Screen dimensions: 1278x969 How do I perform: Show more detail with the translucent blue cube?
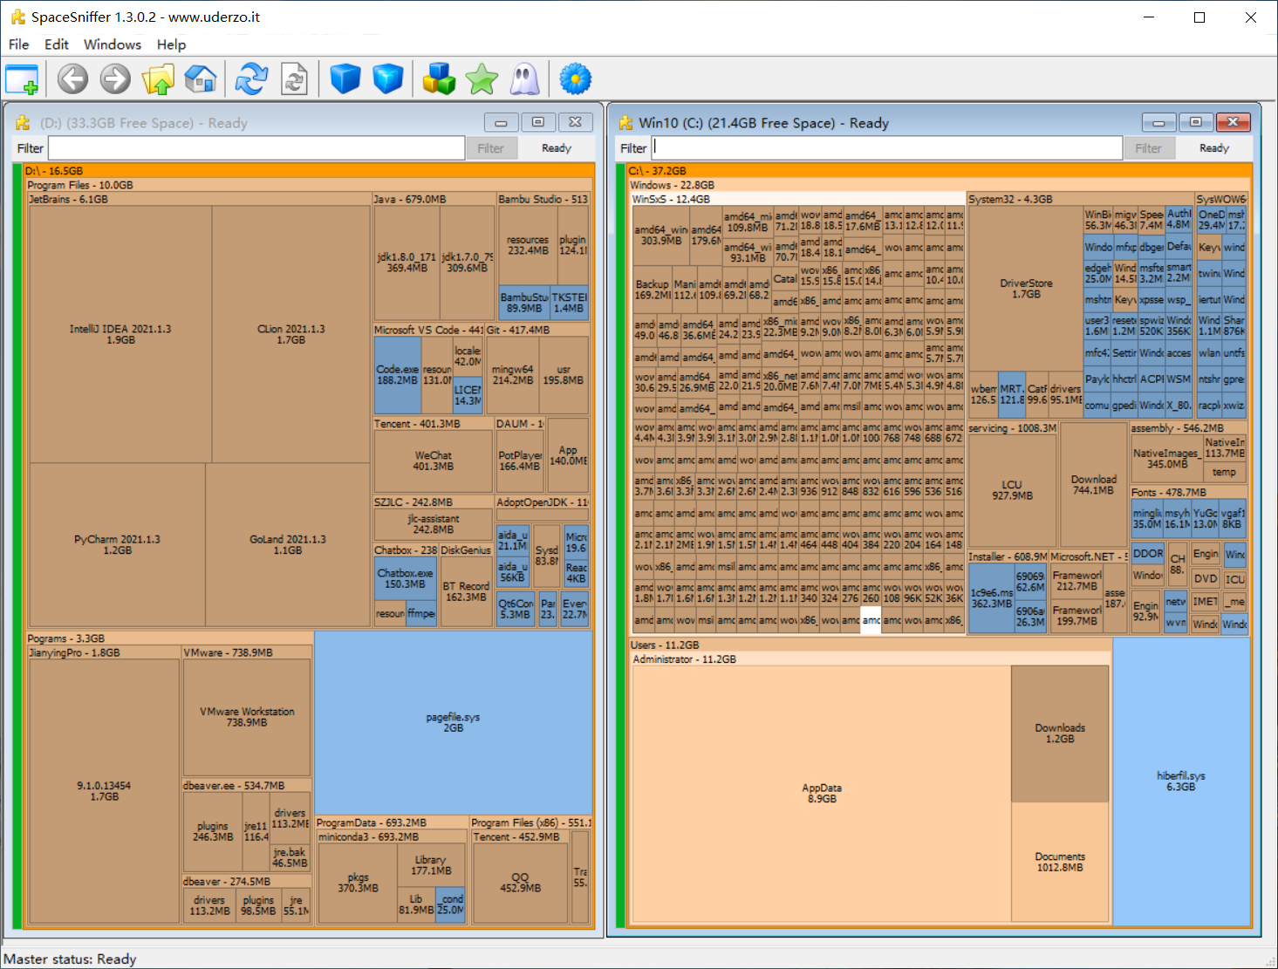click(387, 79)
